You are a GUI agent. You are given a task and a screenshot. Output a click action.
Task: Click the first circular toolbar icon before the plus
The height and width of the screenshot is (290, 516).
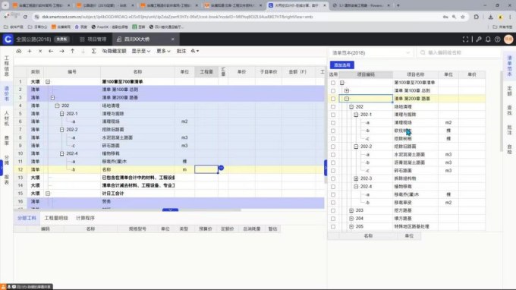click(x=19, y=51)
